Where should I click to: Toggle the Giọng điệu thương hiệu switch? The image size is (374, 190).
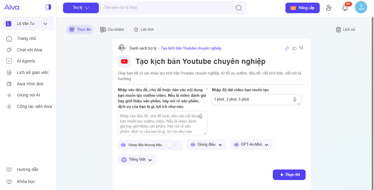pyautogui.click(x=172, y=145)
